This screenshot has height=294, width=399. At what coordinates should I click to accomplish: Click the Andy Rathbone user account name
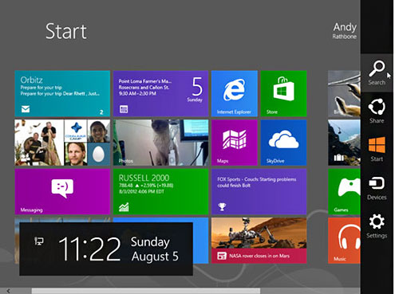click(345, 31)
